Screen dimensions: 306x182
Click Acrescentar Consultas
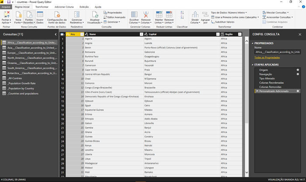[x=278, y=17]
